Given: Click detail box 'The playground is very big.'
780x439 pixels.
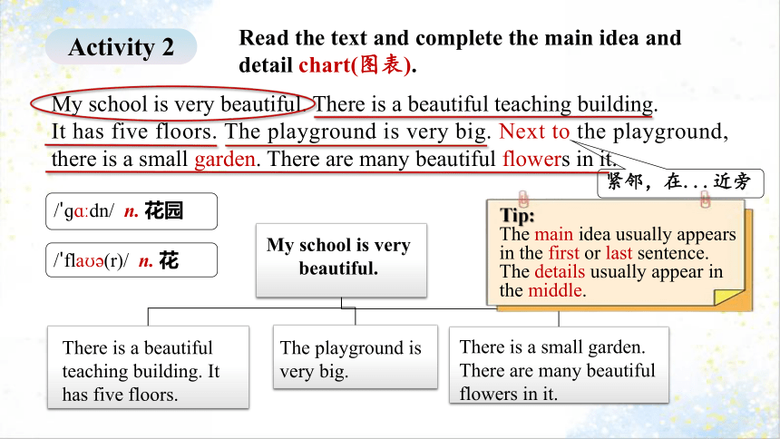Looking at the screenshot, I should [x=356, y=356].
